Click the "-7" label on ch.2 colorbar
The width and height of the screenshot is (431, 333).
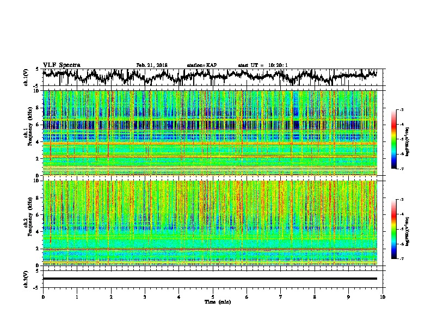pos(401,258)
